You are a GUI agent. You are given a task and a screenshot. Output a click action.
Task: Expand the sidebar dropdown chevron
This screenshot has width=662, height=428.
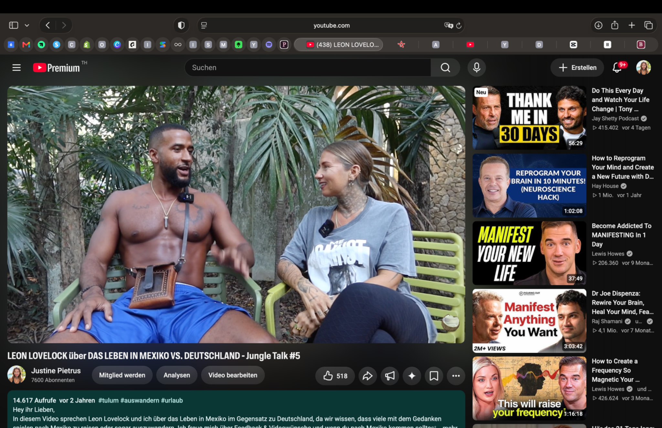click(27, 25)
